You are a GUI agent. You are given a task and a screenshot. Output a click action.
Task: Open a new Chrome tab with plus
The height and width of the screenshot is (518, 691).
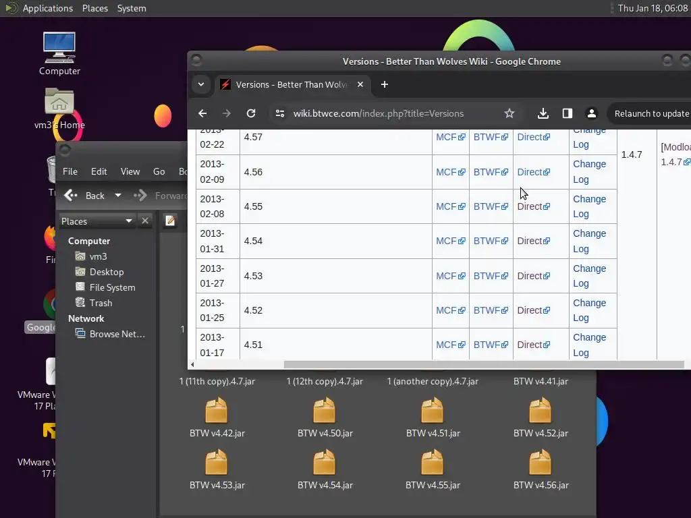[384, 84]
